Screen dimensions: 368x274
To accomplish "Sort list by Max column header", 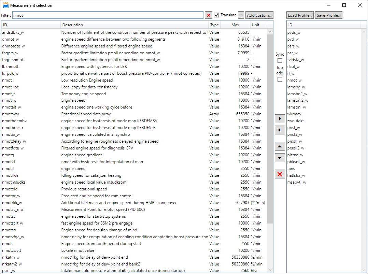I will [x=235, y=25].
